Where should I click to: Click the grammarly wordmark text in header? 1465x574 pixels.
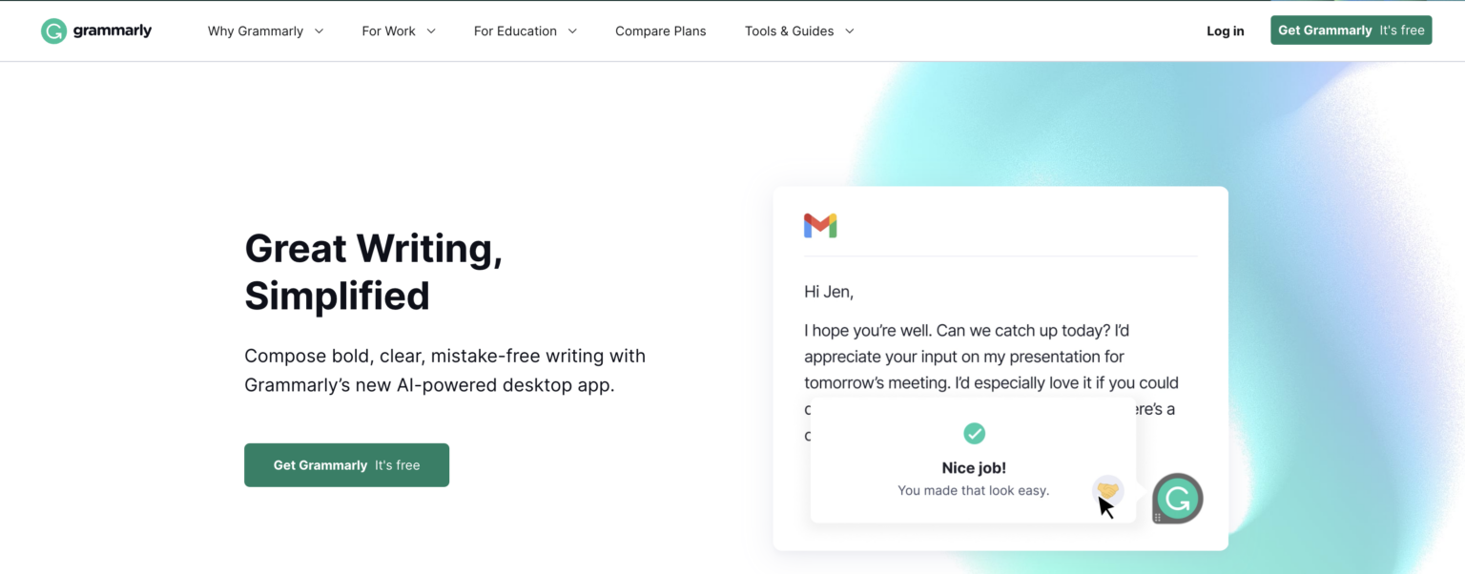click(113, 31)
